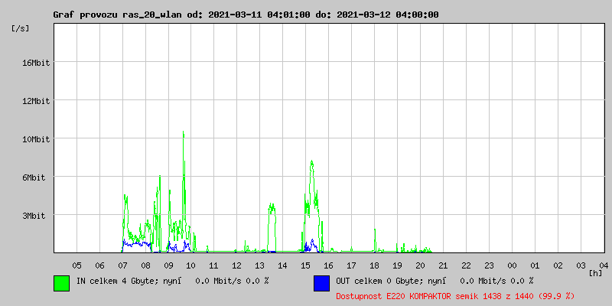
Task: Click the '3Mbit' y-axis label
Action: (33, 216)
